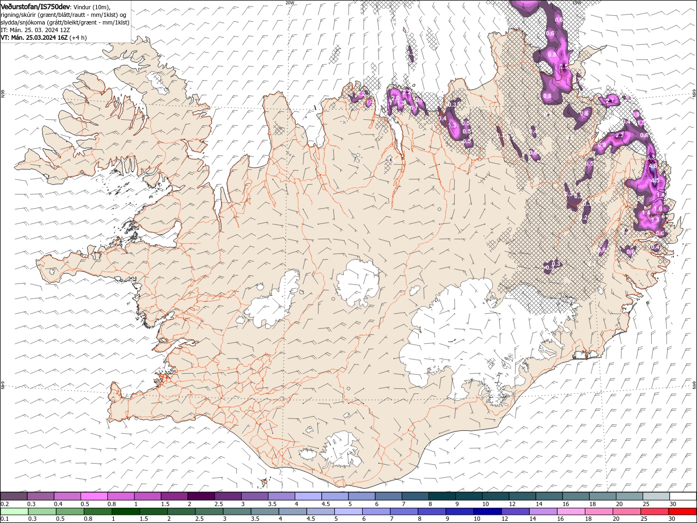This screenshot has height=523, width=697.
Task: Click the 0.2 label under the upper legend
Action: click(x=4, y=504)
